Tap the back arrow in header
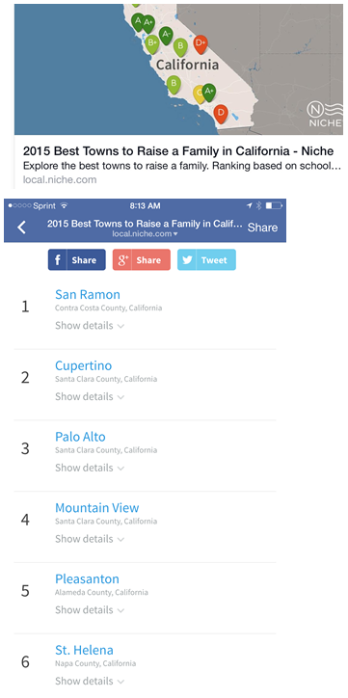The image size is (348, 698). click(21, 228)
